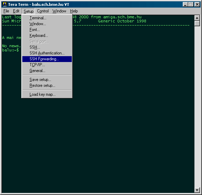Click the vertical scrollbar thumb
The height and width of the screenshot is (195, 202).
point(197,23)
